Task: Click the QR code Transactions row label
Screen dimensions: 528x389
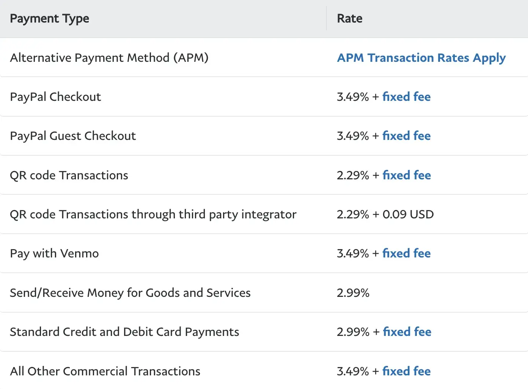Action: [69, 175]
